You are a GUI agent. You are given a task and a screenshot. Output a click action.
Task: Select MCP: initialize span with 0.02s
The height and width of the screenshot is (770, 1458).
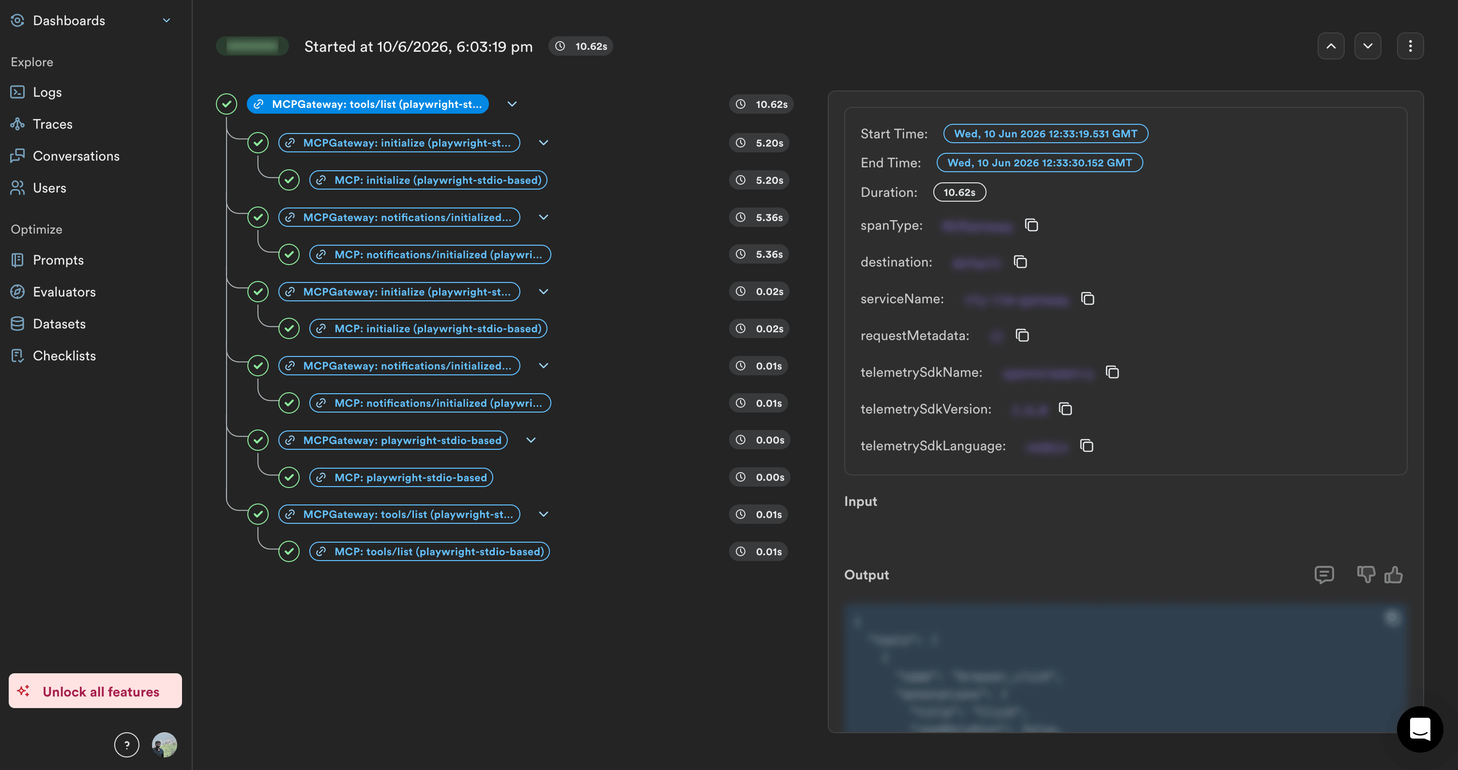[x=428, y=328]
